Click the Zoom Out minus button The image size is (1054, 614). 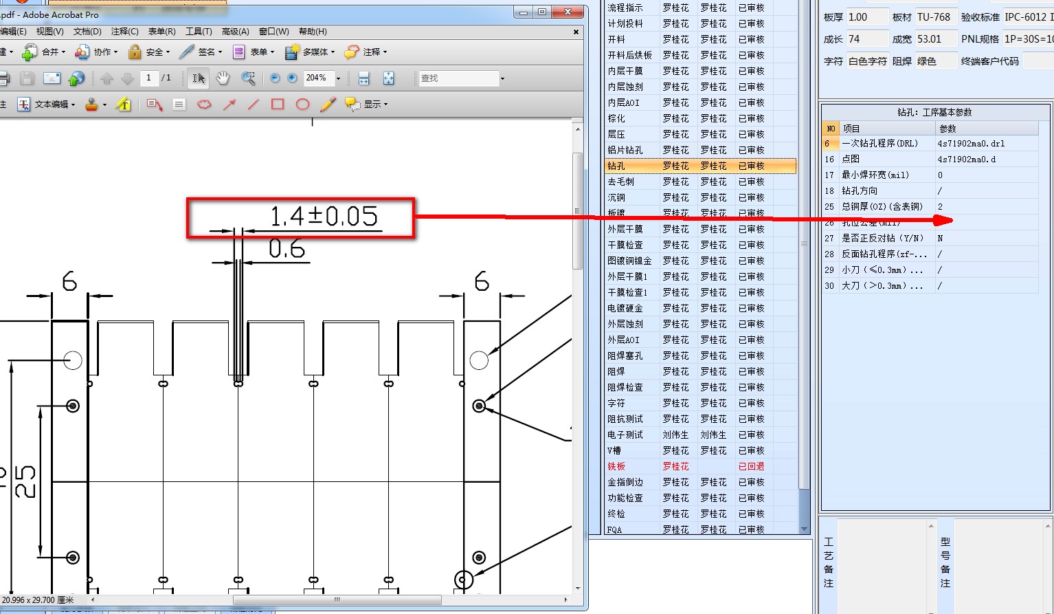pyautogui.click(x=275, y=78)
